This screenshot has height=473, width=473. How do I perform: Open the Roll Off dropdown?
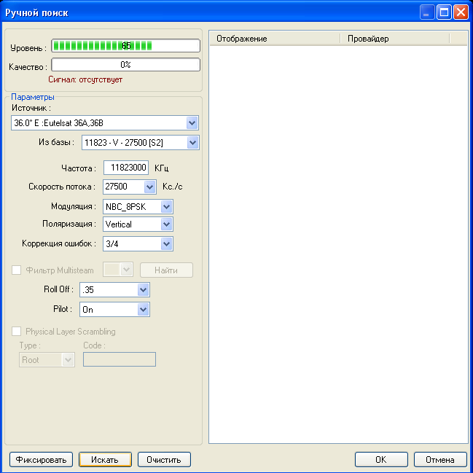tap(144, 290)
